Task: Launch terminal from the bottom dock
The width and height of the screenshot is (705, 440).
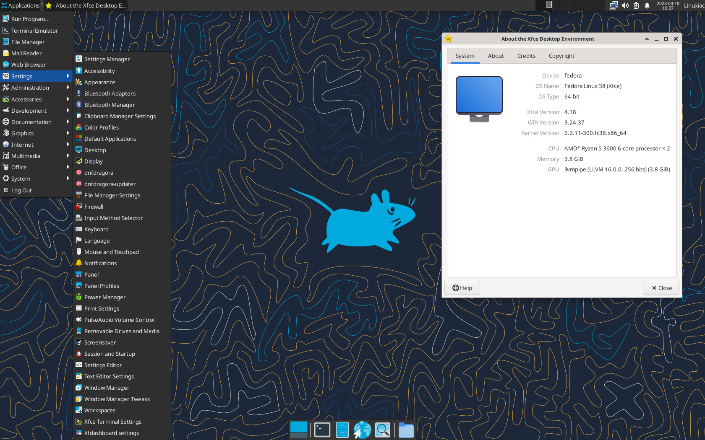Action: tap(322, 430)
